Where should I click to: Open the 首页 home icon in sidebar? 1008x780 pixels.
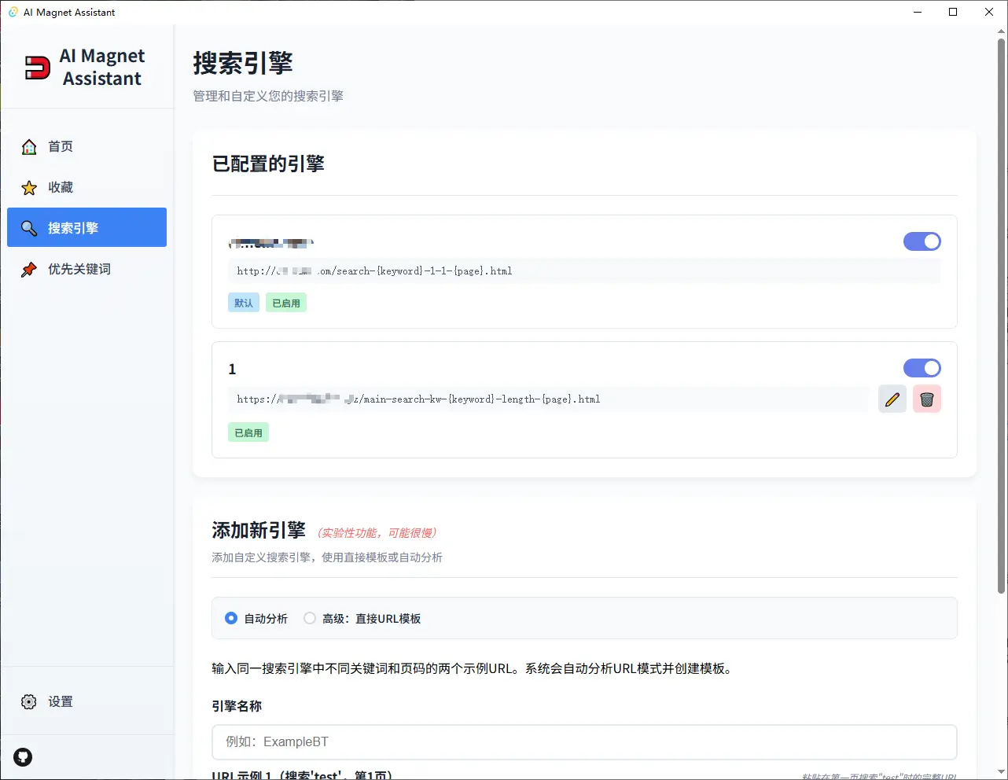pyautogui.click(x=28, y=146)
